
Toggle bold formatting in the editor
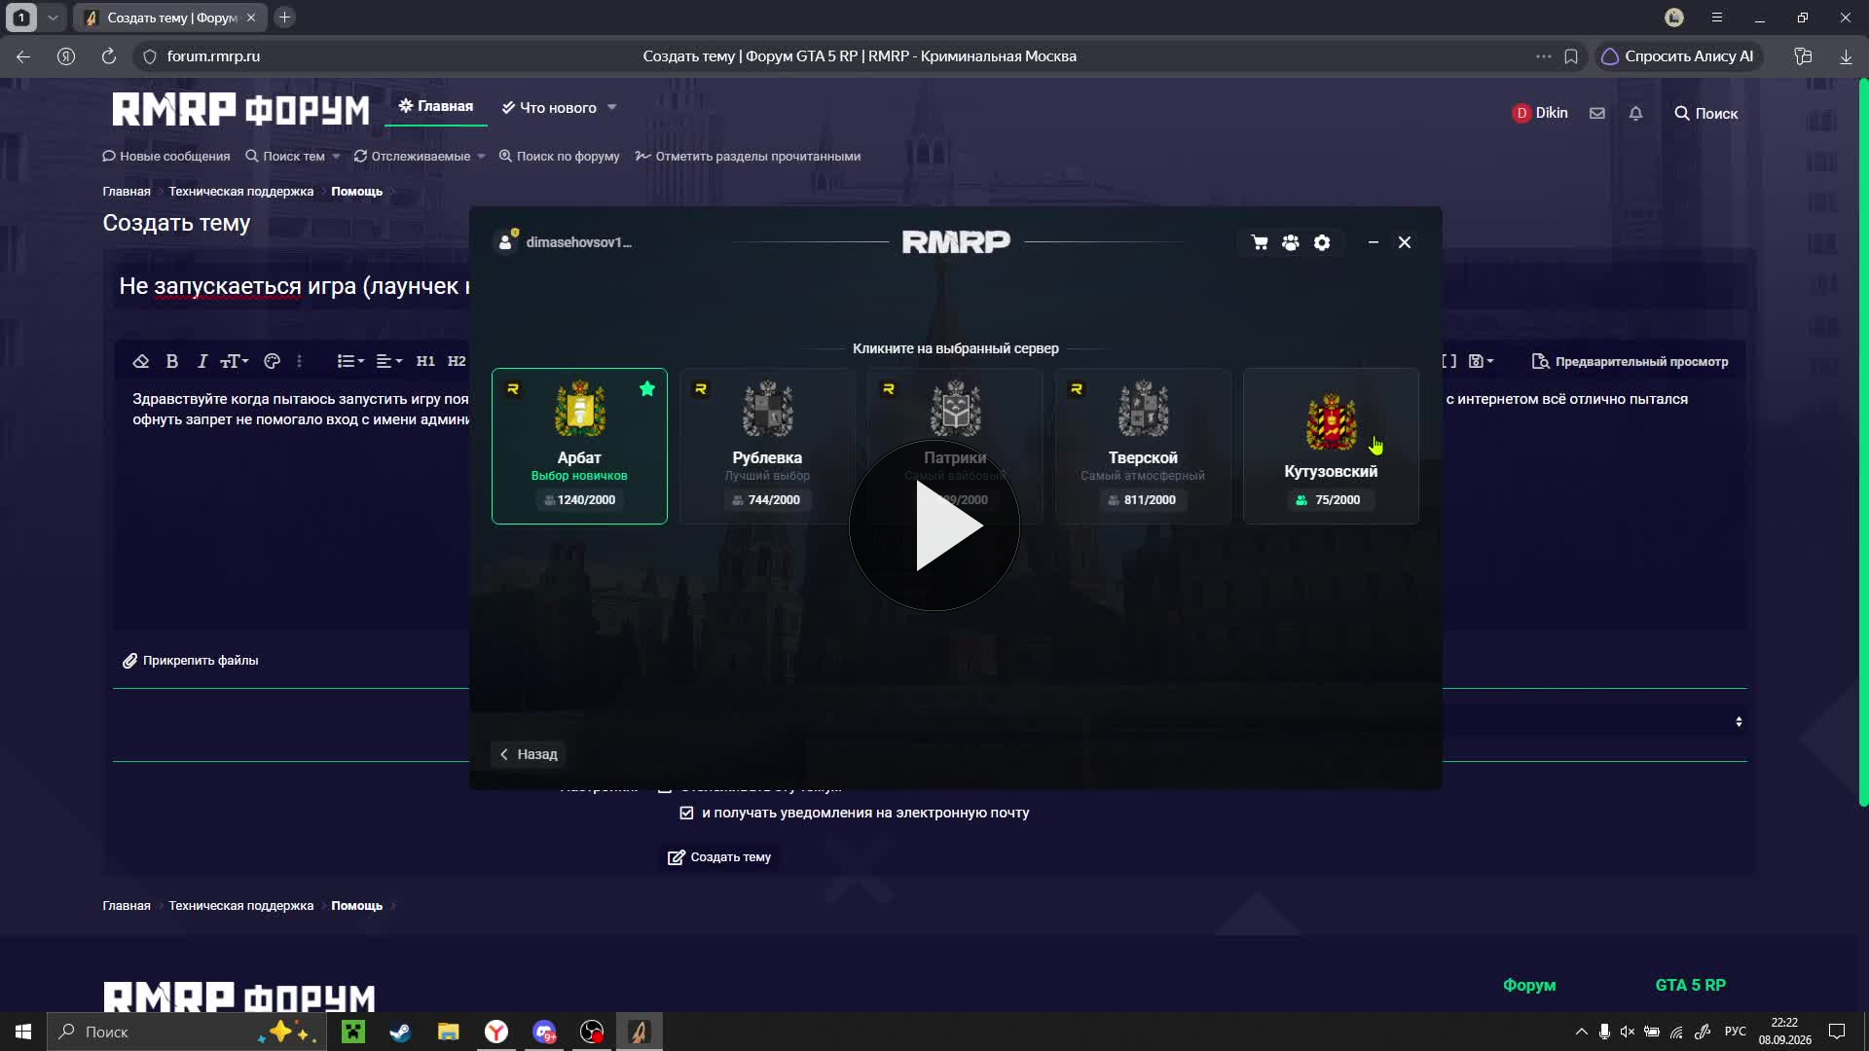(172, 361)
